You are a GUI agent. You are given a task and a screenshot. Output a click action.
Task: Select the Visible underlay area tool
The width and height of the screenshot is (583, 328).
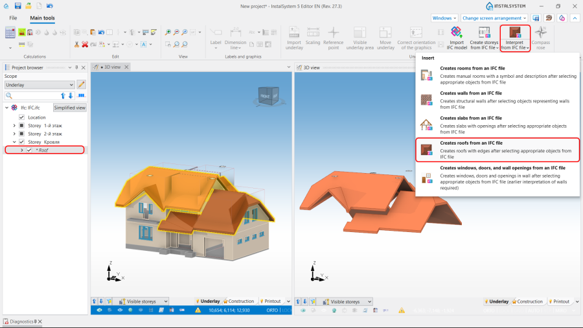360,38
